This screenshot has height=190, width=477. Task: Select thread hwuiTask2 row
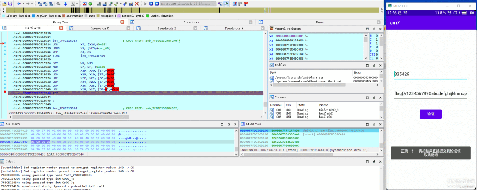click(x=323, y=113)
